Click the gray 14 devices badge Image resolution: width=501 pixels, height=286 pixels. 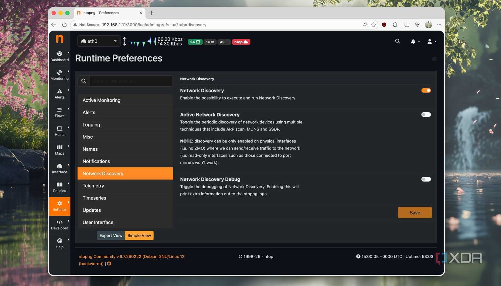coord(210,42)
